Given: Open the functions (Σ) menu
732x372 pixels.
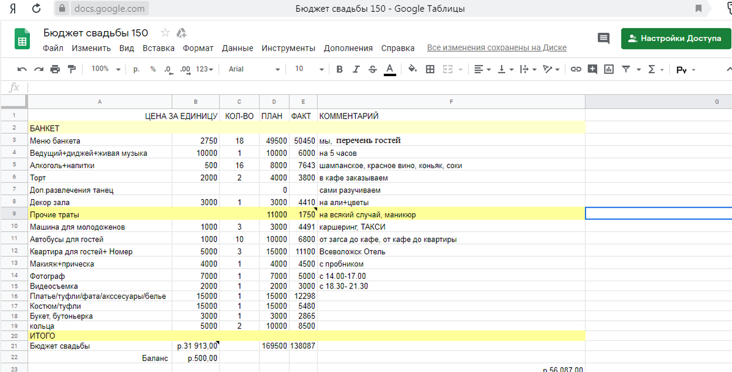Looking at the screenshot, I should [655, 69].
